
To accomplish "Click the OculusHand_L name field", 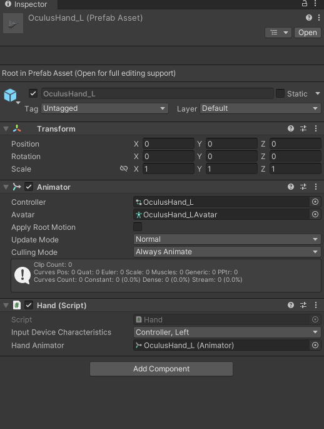I will point(158,93).
